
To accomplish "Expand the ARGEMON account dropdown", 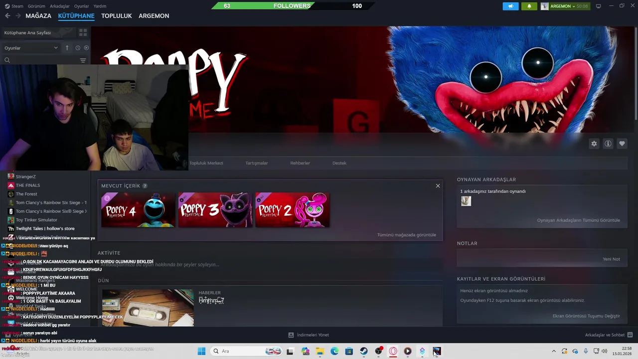I will pyautogui.click(x=565, y=6).
